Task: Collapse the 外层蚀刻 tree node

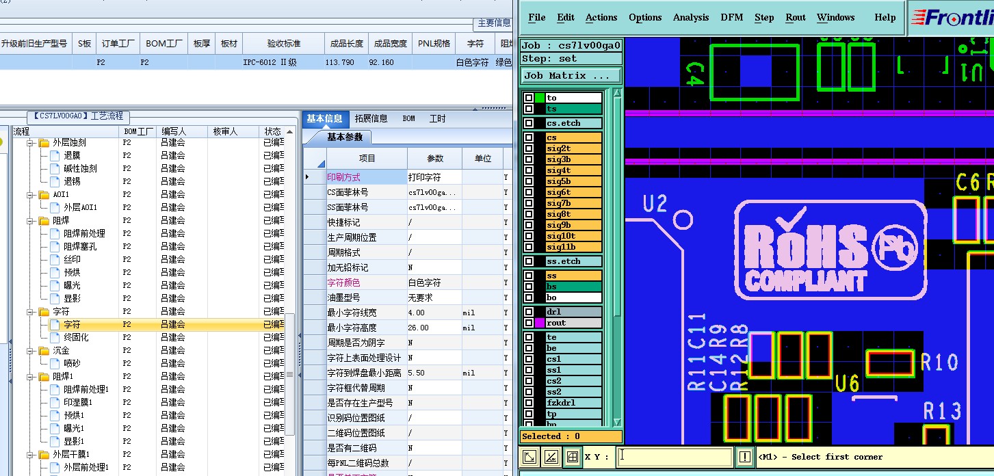Action: 30,143
